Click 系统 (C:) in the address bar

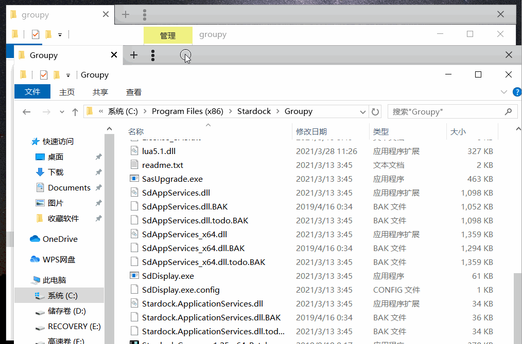(x=123, y=111)
